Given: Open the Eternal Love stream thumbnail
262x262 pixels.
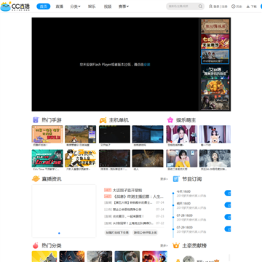Looking at the screenshot, I should [47, 158].
